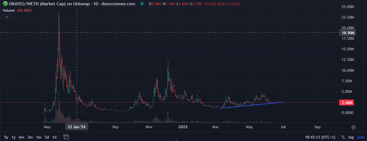Select the 6m time range
Image resolution: width=367 pixels, height=141 pixels.
(21, 137)
